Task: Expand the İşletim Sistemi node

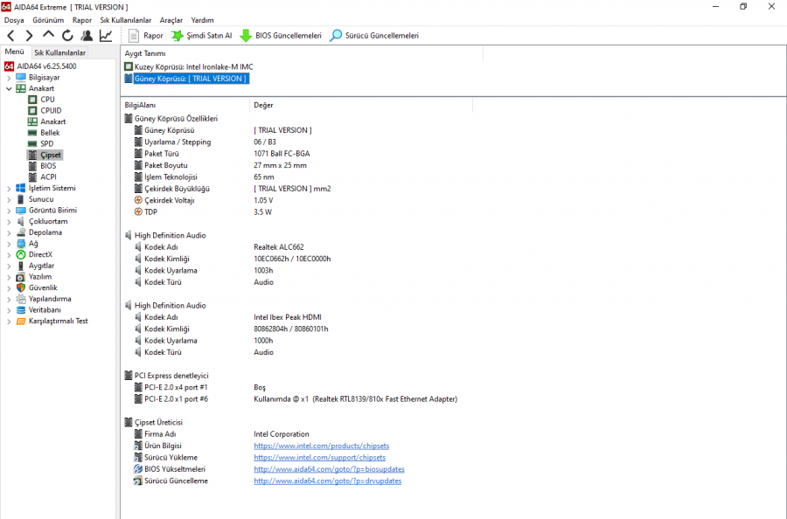Action: pyautogui.click(x=9, y=188)
